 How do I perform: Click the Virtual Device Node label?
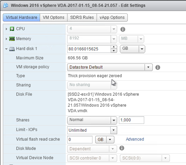35,158
